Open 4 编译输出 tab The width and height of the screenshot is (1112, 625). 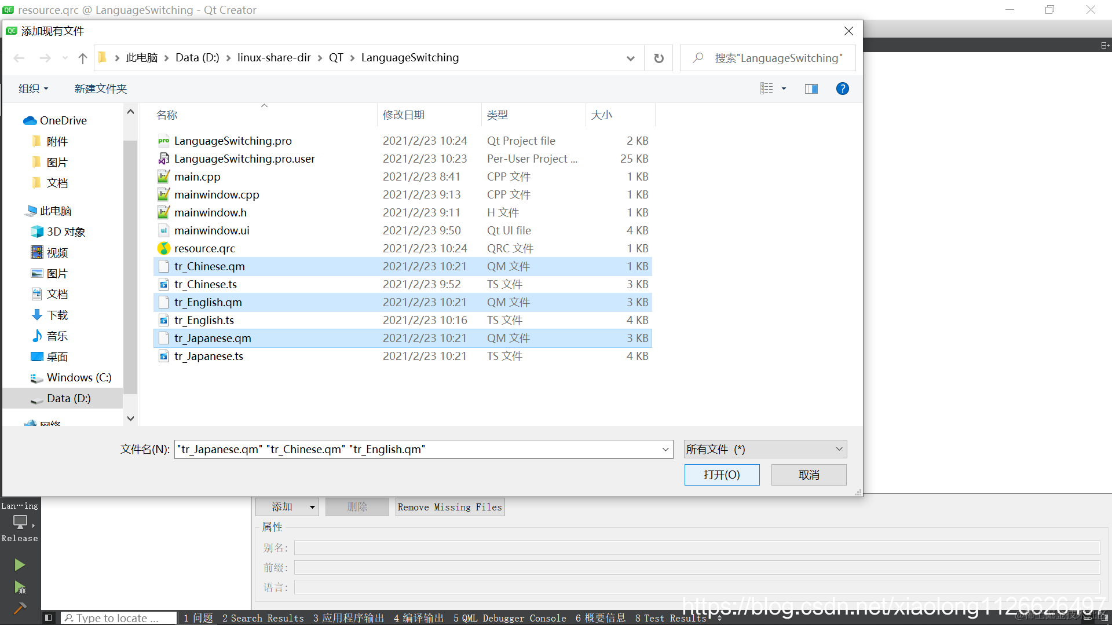[x=419, y=618]
